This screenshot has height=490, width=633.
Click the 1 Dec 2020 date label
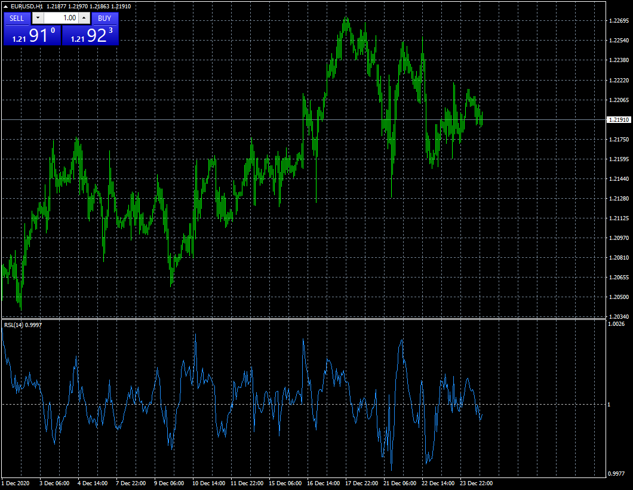(16, 483)
